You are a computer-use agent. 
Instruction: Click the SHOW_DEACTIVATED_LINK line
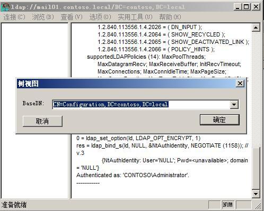click(173, 42)
